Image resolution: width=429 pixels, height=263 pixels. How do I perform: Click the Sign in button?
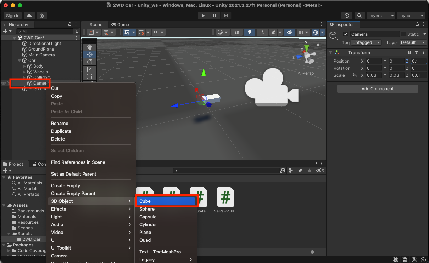(13, 16)
